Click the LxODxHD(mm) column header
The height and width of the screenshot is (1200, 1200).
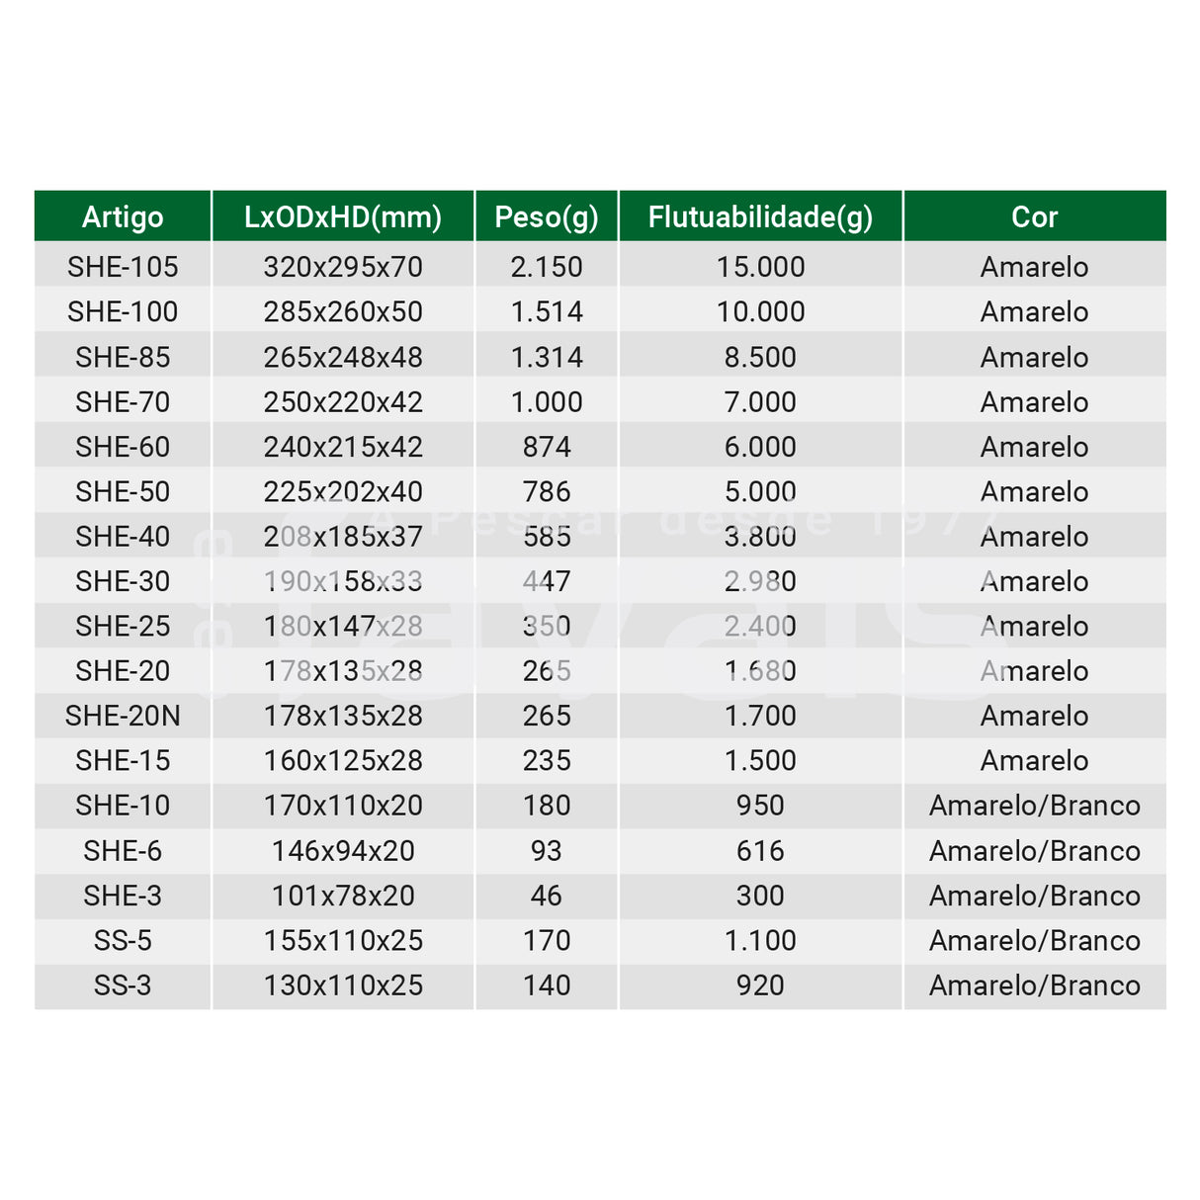[343, 216]
